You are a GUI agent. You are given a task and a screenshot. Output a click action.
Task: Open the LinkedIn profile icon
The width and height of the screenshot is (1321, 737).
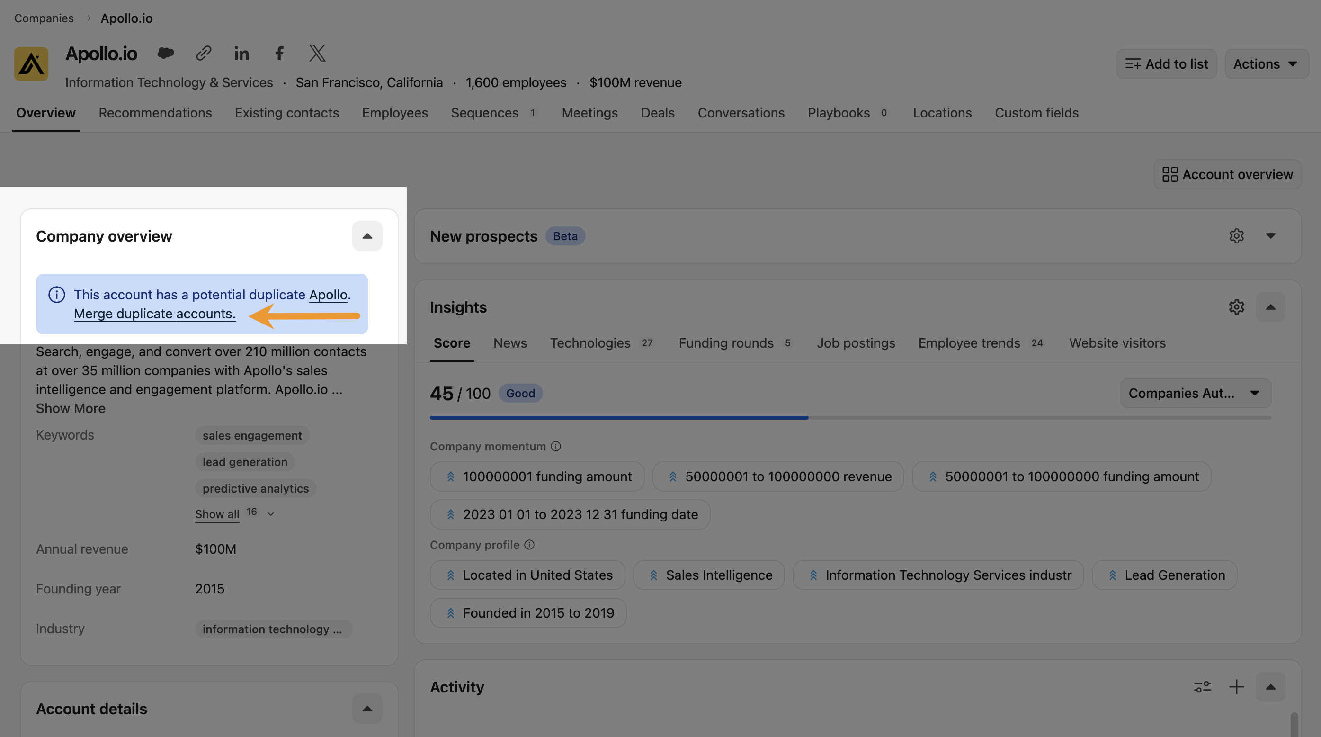point(241,54)
